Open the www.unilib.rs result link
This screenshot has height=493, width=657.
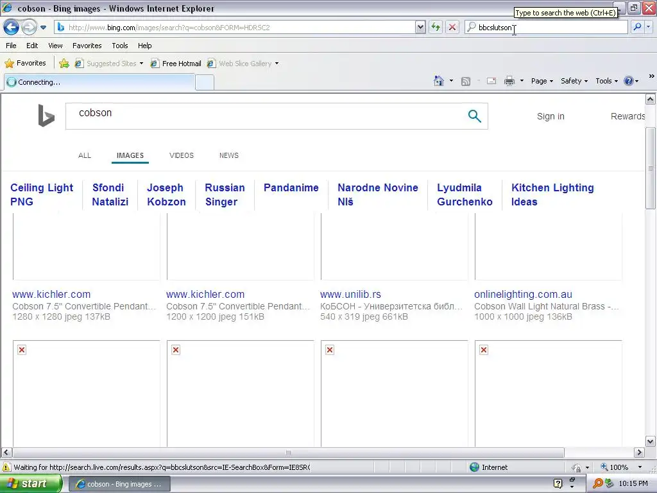351,294
